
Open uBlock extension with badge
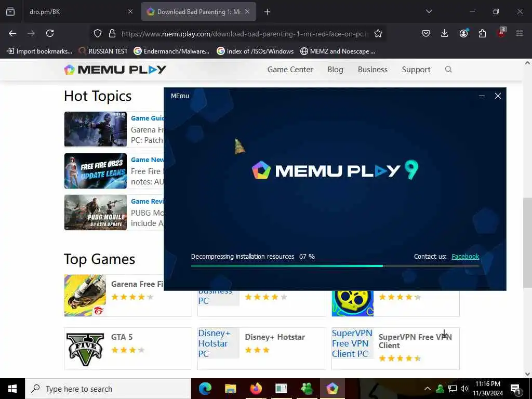tap(501, 33)
